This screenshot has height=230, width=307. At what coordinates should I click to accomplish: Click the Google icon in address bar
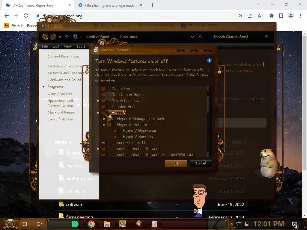240,16
